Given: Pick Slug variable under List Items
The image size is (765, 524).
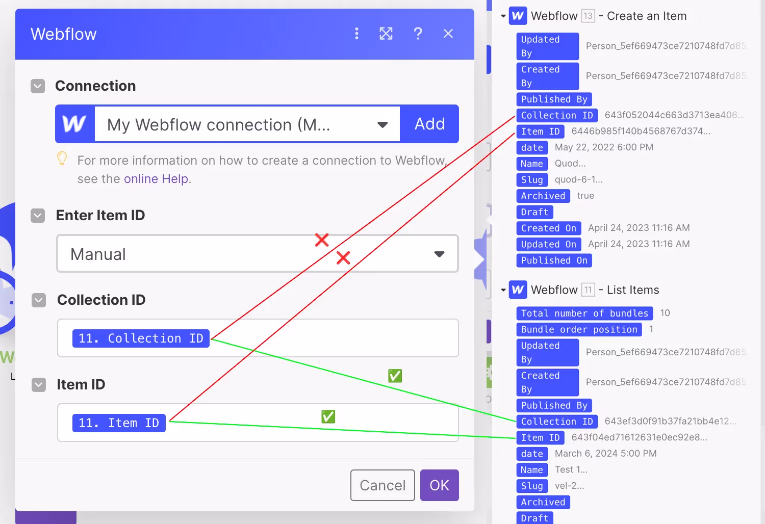Looking at the screenshot, I should [x=532, y=486].
